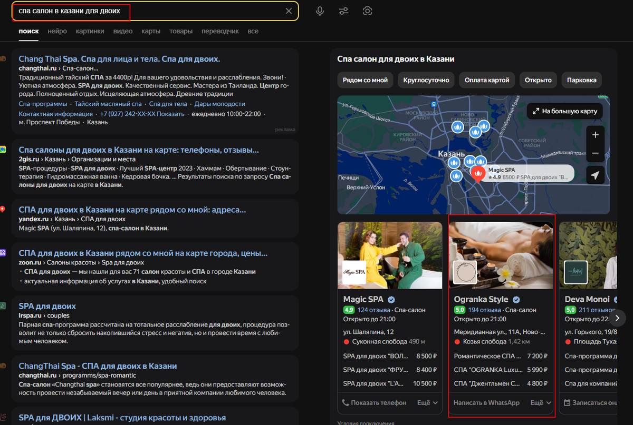Click 'Написать в WhatsApp' on Ogranka Style
Viewport: 633px width, 425px height.
point(486,403)
